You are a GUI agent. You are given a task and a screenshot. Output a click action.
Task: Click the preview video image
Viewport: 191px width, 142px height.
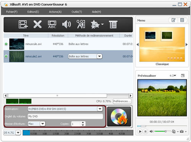[162, 98]
